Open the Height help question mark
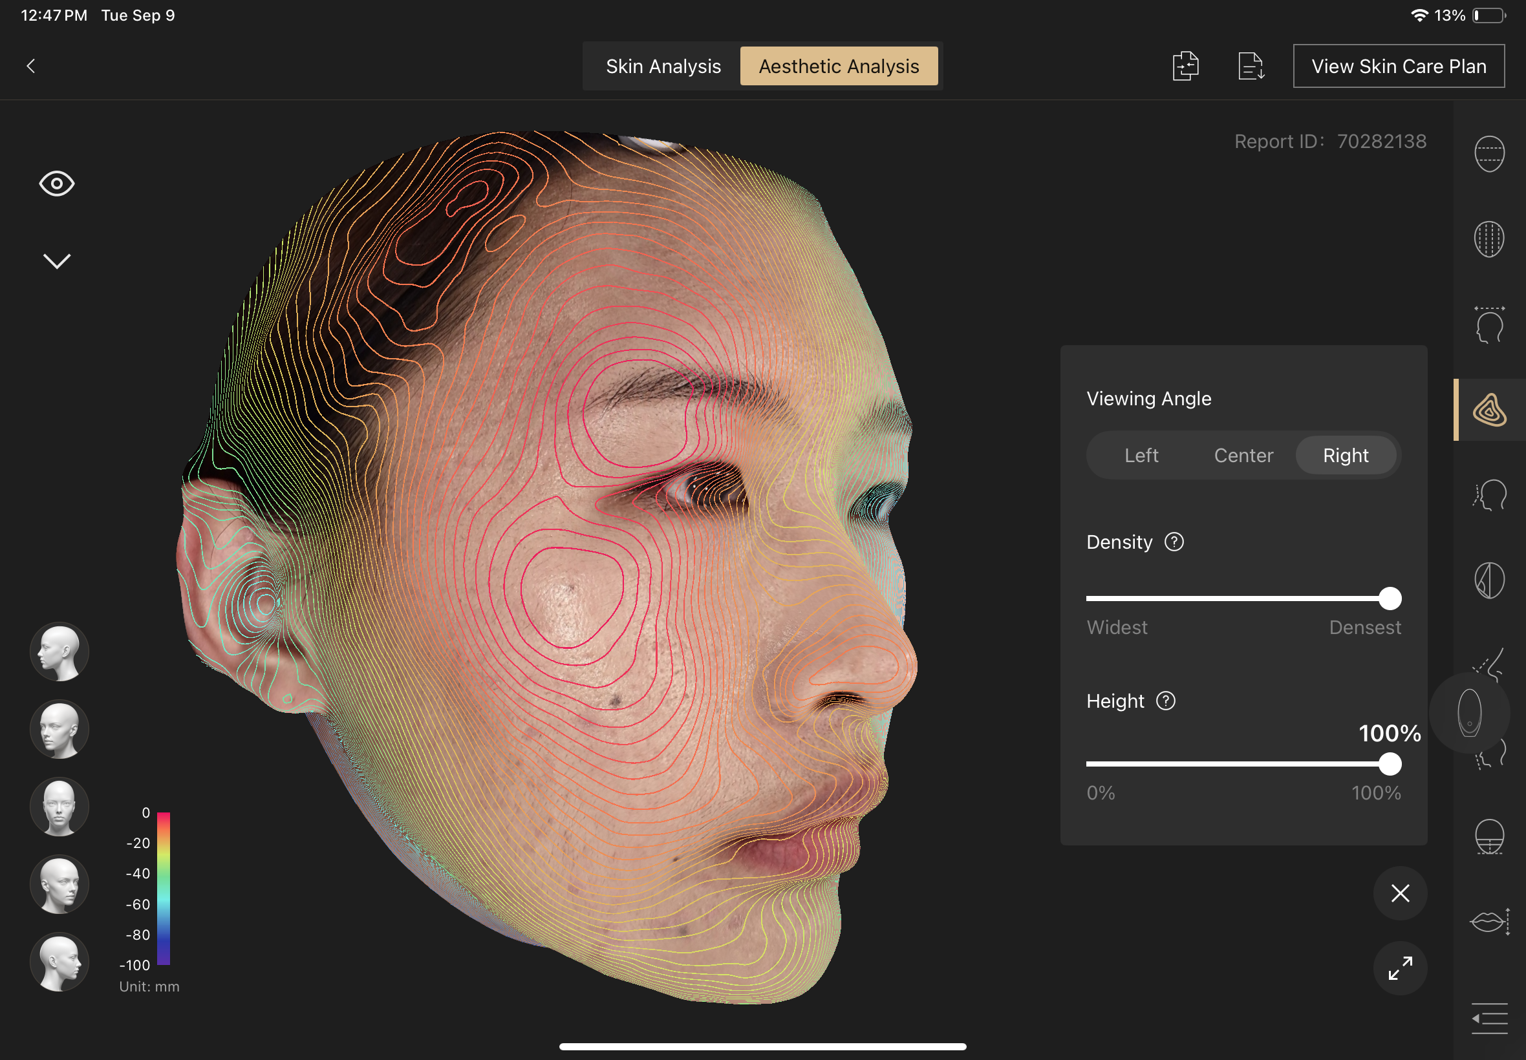This screenshot has height=1060, width=1526. (1165, 701)
